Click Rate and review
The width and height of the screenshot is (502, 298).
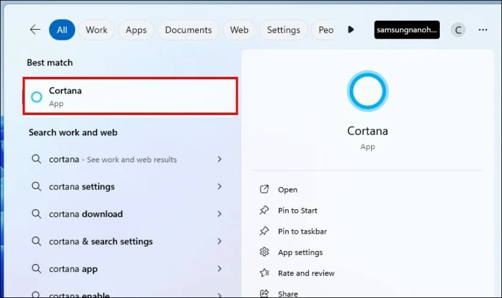pos(306,273)
